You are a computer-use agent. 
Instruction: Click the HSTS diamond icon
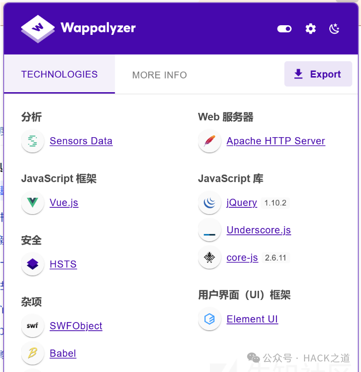click(x=33, y=264)
